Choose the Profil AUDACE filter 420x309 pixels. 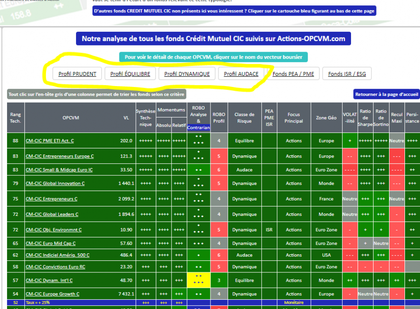(241, 74)
